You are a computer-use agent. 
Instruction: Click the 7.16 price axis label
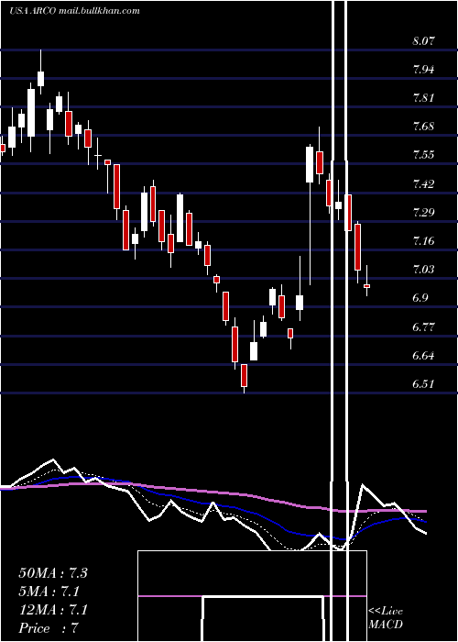(423, 240)
